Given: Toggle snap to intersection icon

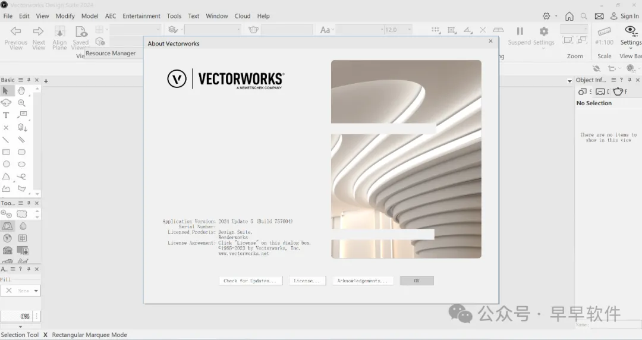Looking at the screenshot, I should coord(483,30).
